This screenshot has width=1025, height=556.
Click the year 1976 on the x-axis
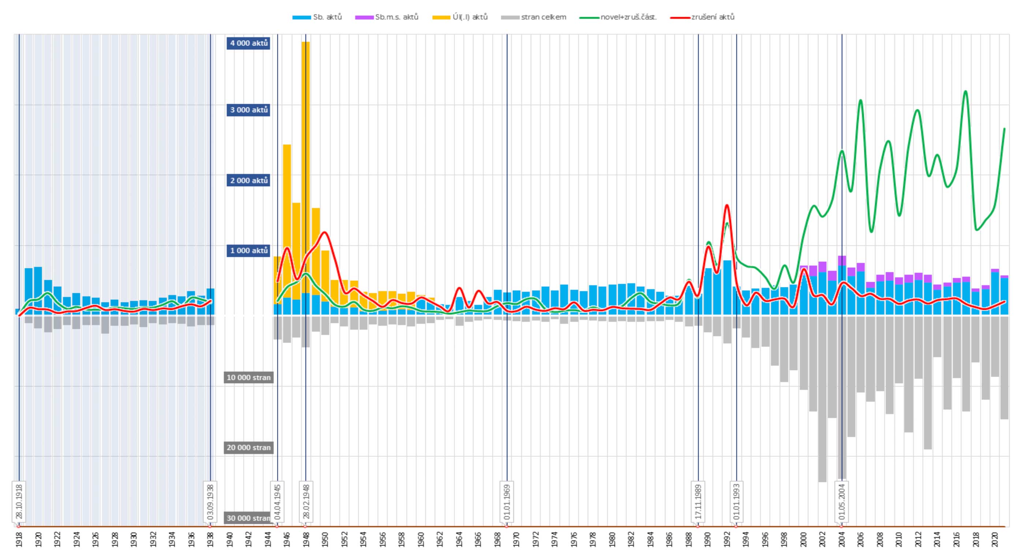point(574,539)
